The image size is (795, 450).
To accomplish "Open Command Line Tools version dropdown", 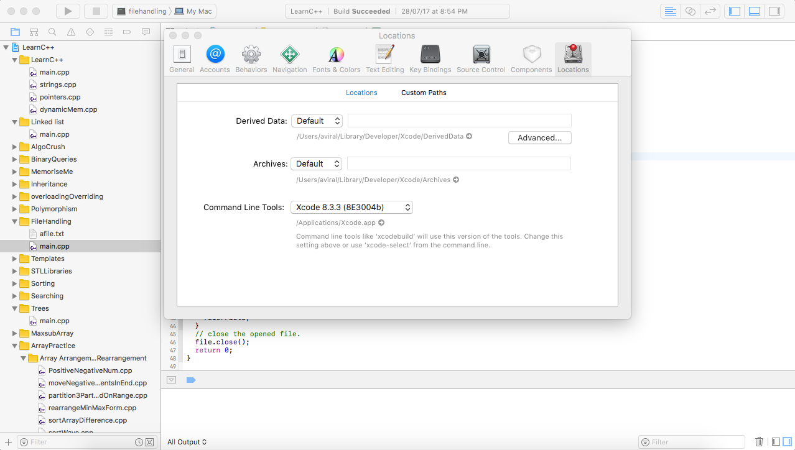I will (x=351, y=207).
